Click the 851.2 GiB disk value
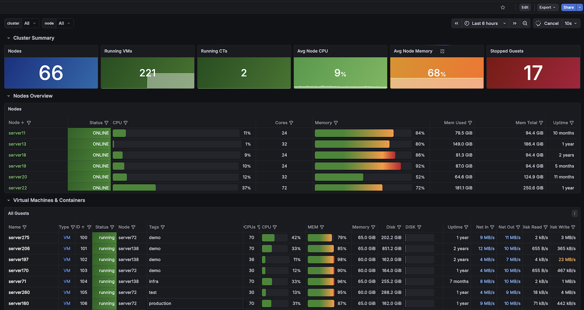The image size is (584, 310). click(391, 248)
